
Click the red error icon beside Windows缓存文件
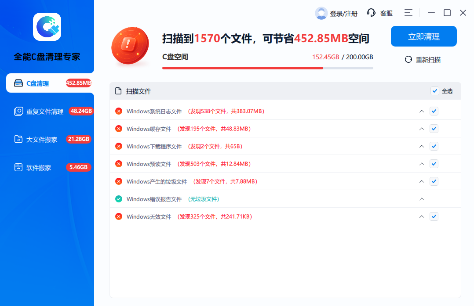pos(118,129)
